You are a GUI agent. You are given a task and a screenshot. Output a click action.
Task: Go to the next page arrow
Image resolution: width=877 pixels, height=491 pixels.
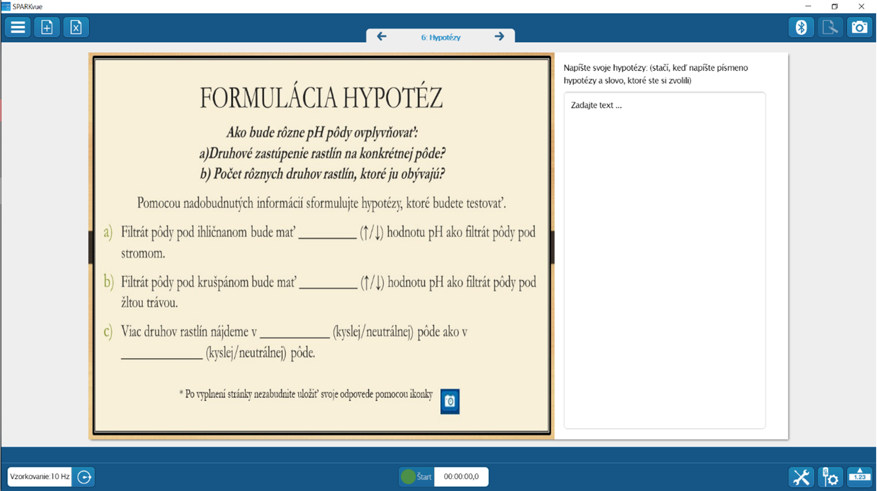click(499, 37)
